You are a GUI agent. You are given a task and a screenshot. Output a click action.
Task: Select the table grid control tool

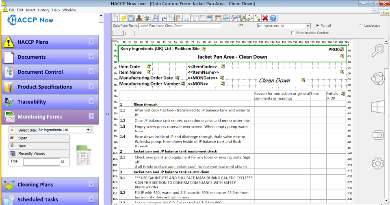point(226,18)
